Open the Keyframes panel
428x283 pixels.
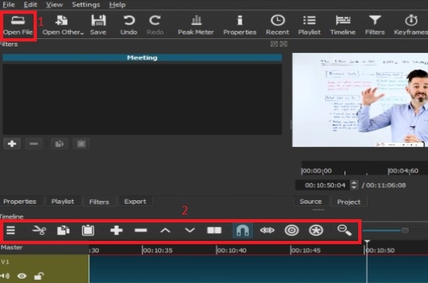411,25
